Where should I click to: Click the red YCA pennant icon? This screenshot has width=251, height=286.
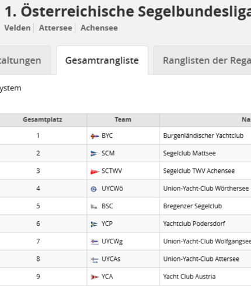coord(95,277)
